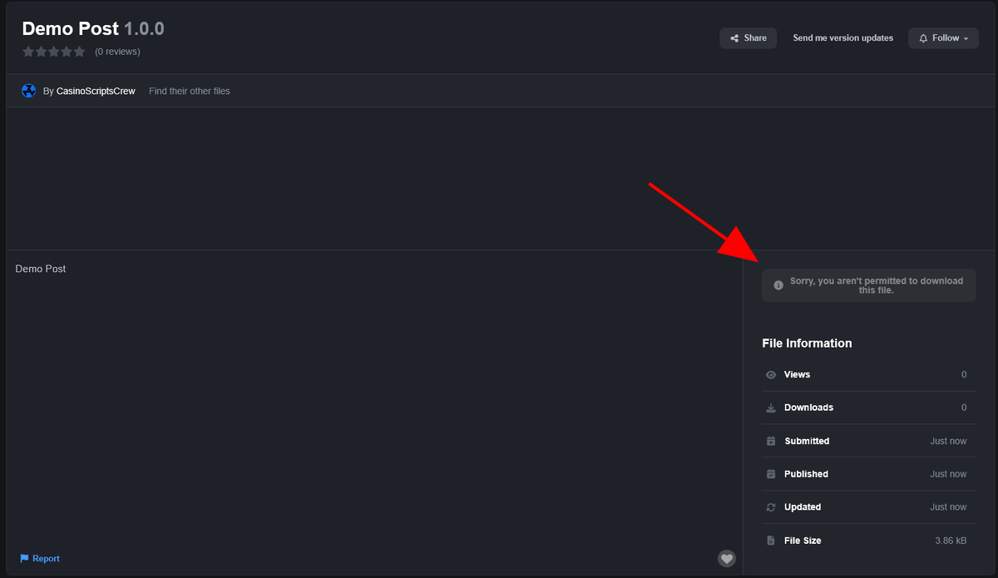The image size is (998, 578).
Task: Click the Share button
Action: point(748,38)
